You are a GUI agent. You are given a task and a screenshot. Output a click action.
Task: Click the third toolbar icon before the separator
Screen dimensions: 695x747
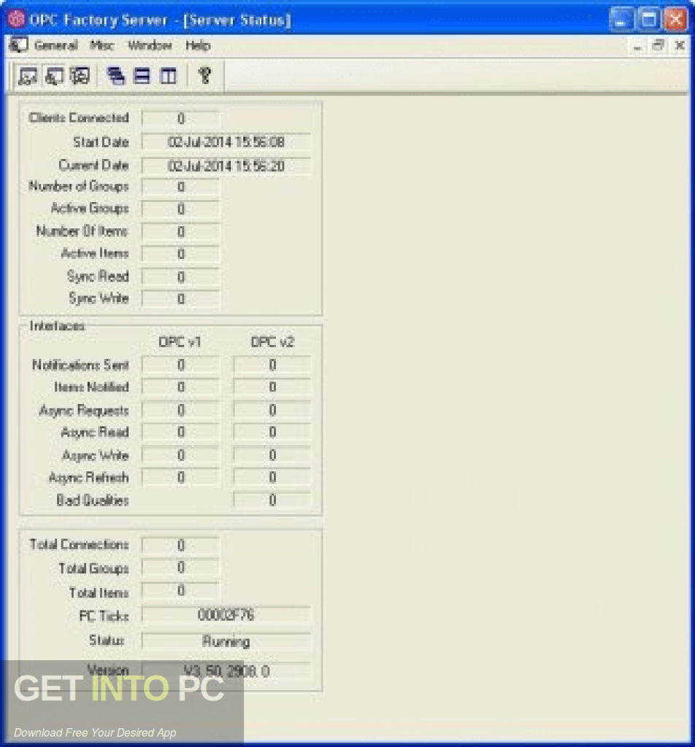(80, 75)
